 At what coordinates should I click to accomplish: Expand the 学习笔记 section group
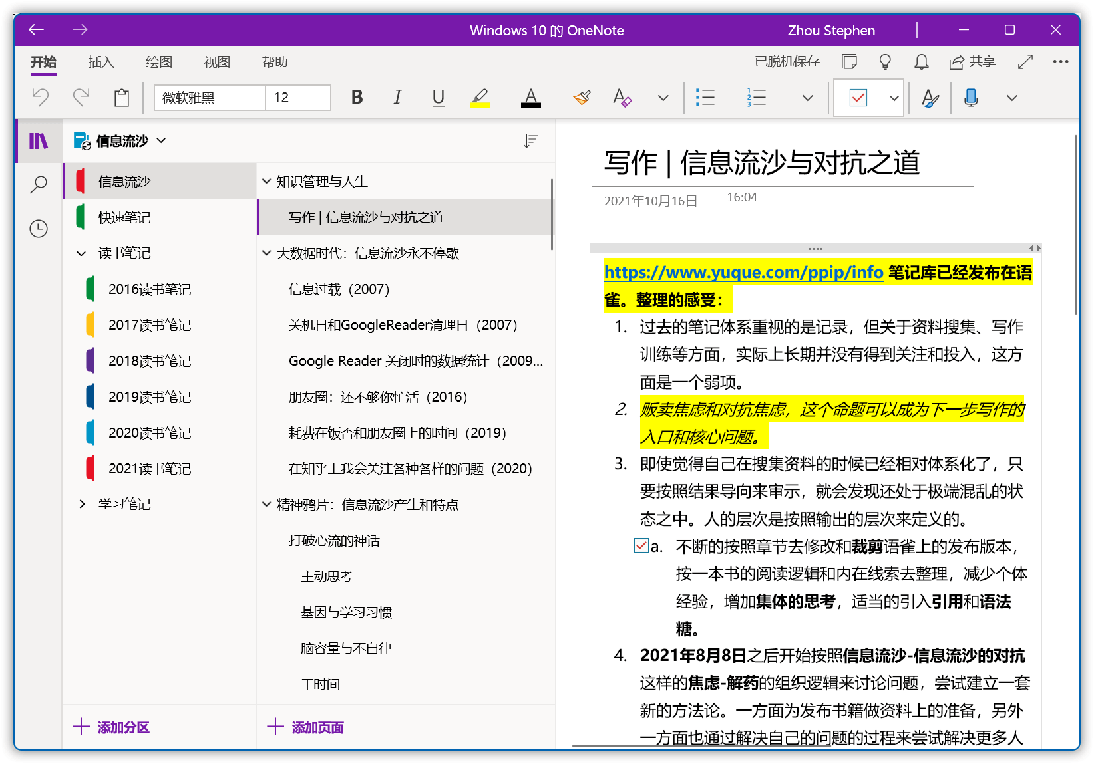tap(81, 504)
